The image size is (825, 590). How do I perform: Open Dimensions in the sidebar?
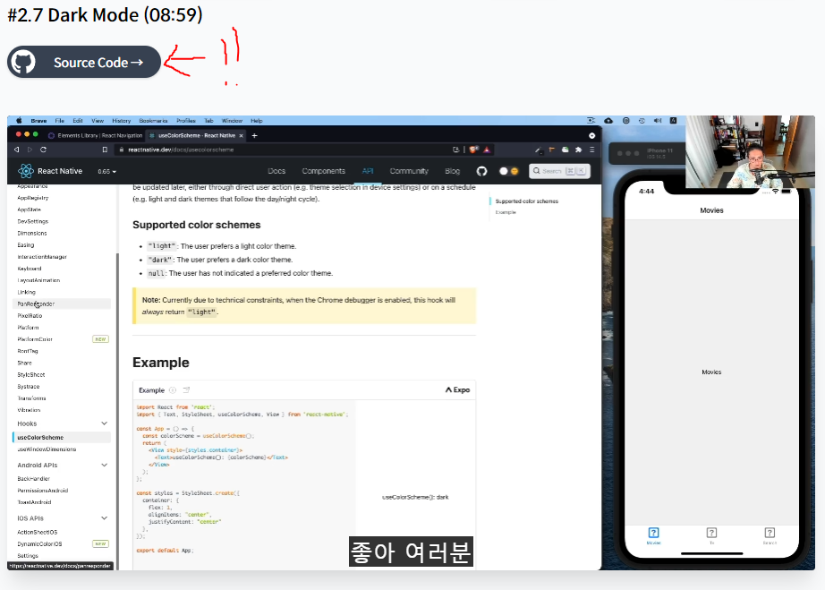click(x=32, y=233)
